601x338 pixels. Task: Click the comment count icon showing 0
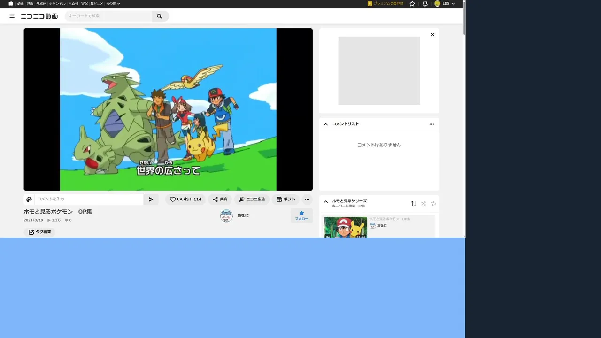point(68,220)
